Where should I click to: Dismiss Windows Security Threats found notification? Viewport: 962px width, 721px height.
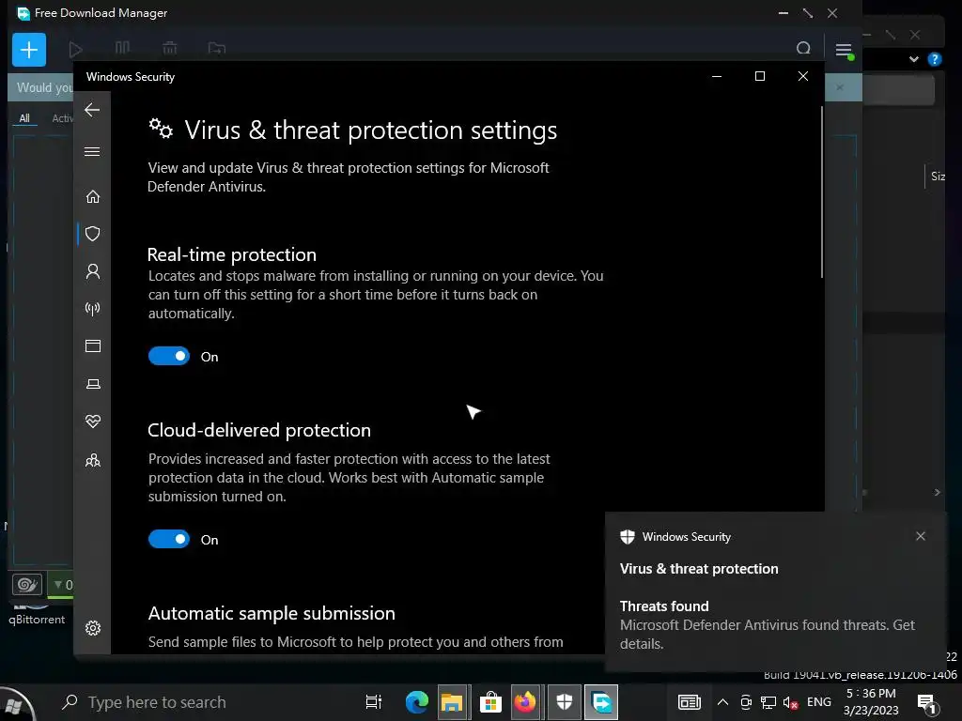[921, 536]
